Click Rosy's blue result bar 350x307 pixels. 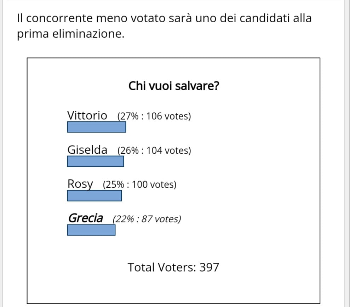pyautogui.click(x=94, y=195)
